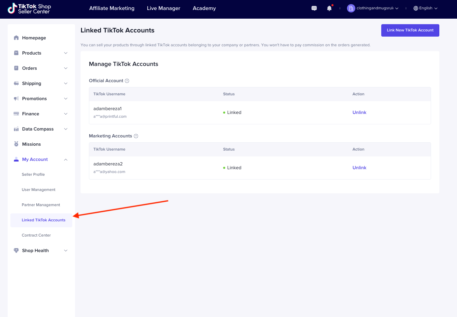Screen dimensions: 457x317
Task: Click the Official Account help icon
Action: [127, 81]
